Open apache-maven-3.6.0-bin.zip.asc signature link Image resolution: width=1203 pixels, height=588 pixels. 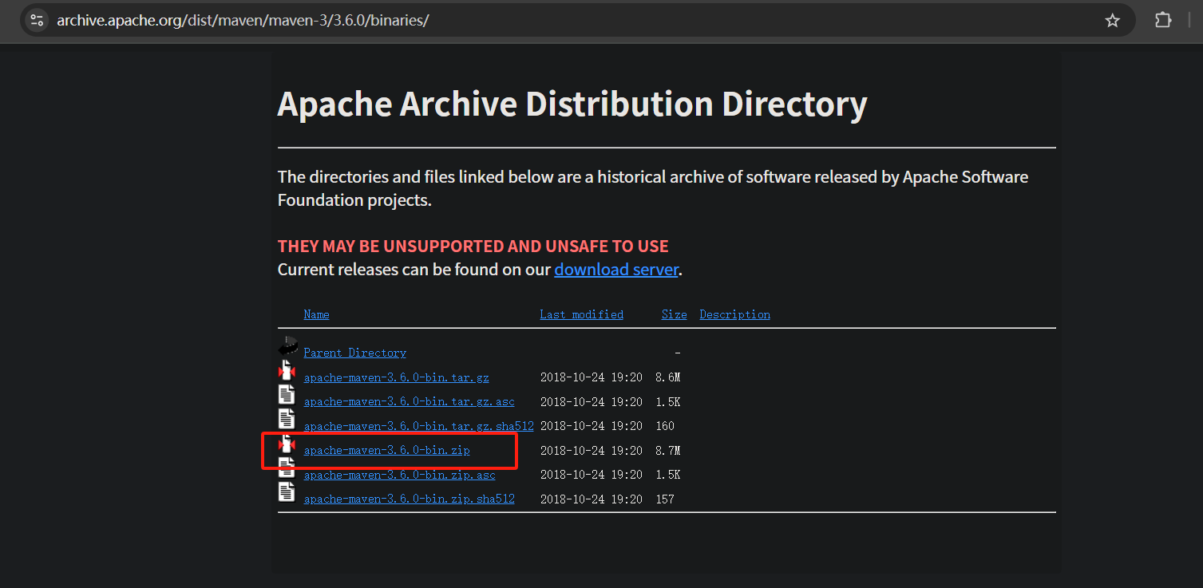pos(399,475)
